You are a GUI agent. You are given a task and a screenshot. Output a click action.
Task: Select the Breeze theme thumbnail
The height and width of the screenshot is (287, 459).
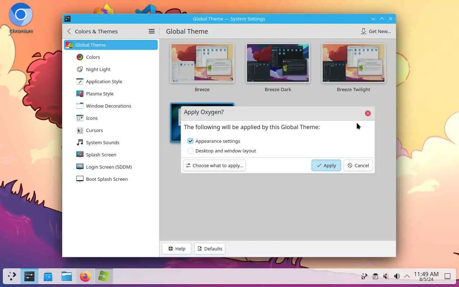point(202,63)
